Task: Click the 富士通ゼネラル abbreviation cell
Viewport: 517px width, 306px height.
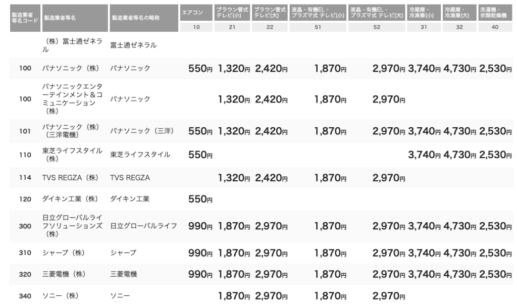Action: (x=133, y=45)
